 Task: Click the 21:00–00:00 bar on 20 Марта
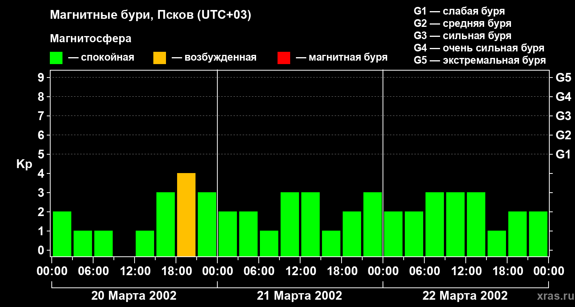click(x=207, y=224)
